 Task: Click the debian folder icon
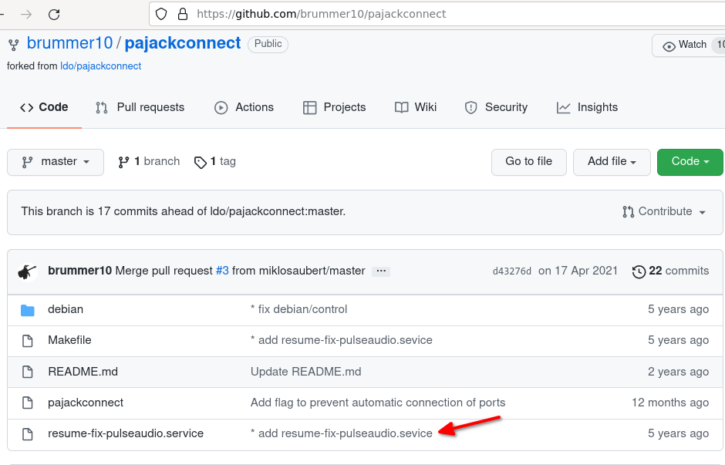coord(27,310)
